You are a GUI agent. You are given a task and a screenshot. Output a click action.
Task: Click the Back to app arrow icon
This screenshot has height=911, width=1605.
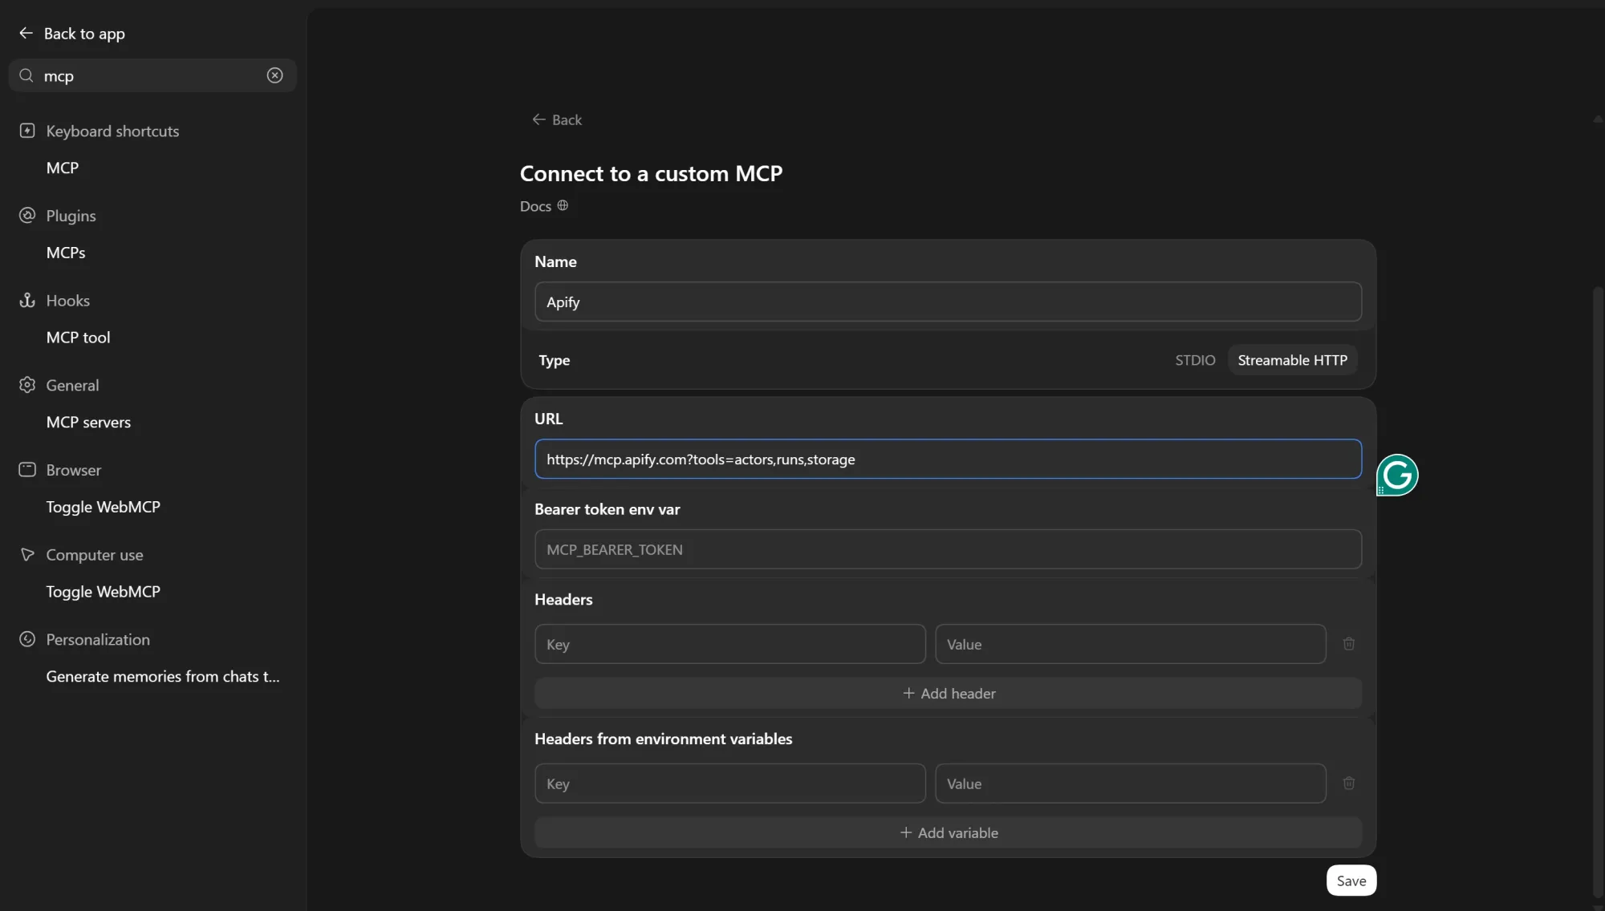[26, 33]
